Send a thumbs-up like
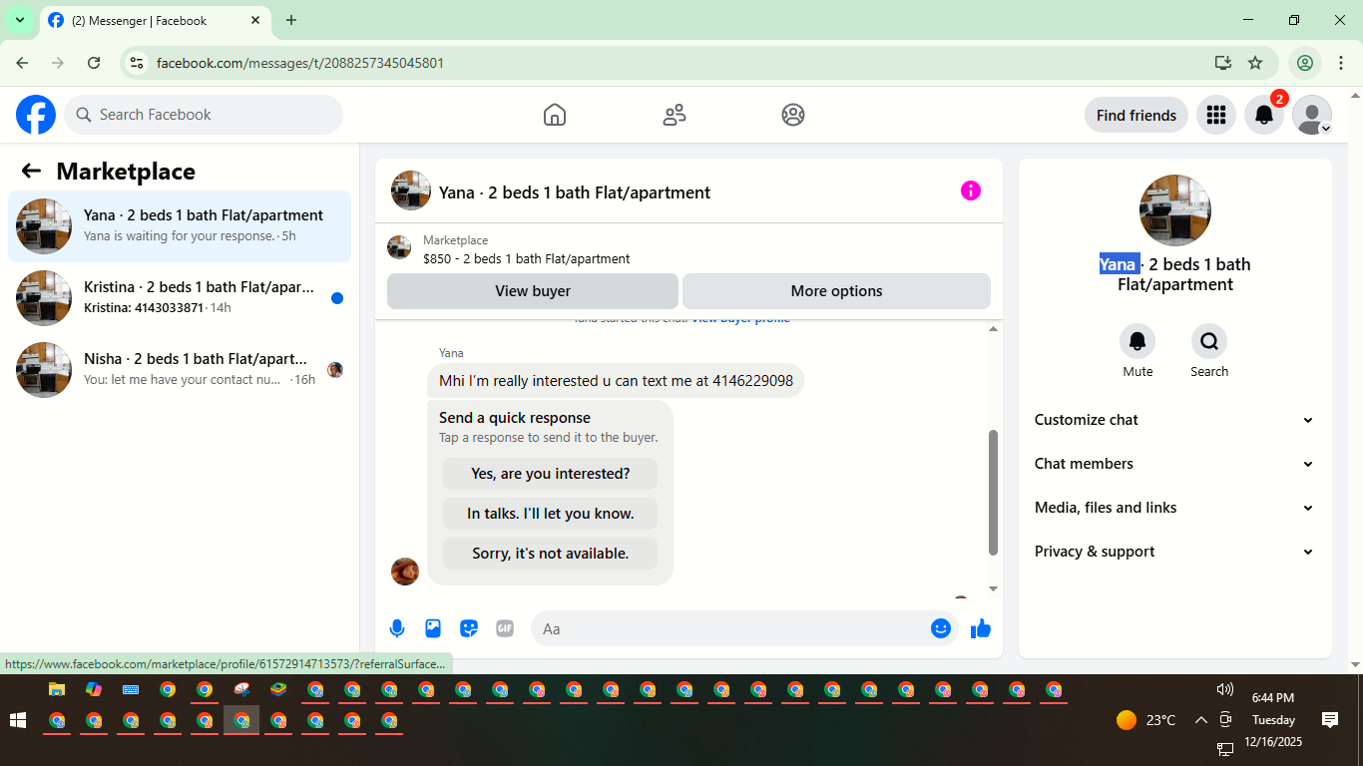1363x766 pixels. 981,628
